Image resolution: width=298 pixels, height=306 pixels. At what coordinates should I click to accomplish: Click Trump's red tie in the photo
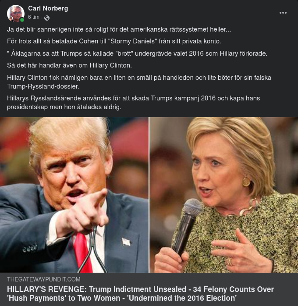[x=83, y=252]
